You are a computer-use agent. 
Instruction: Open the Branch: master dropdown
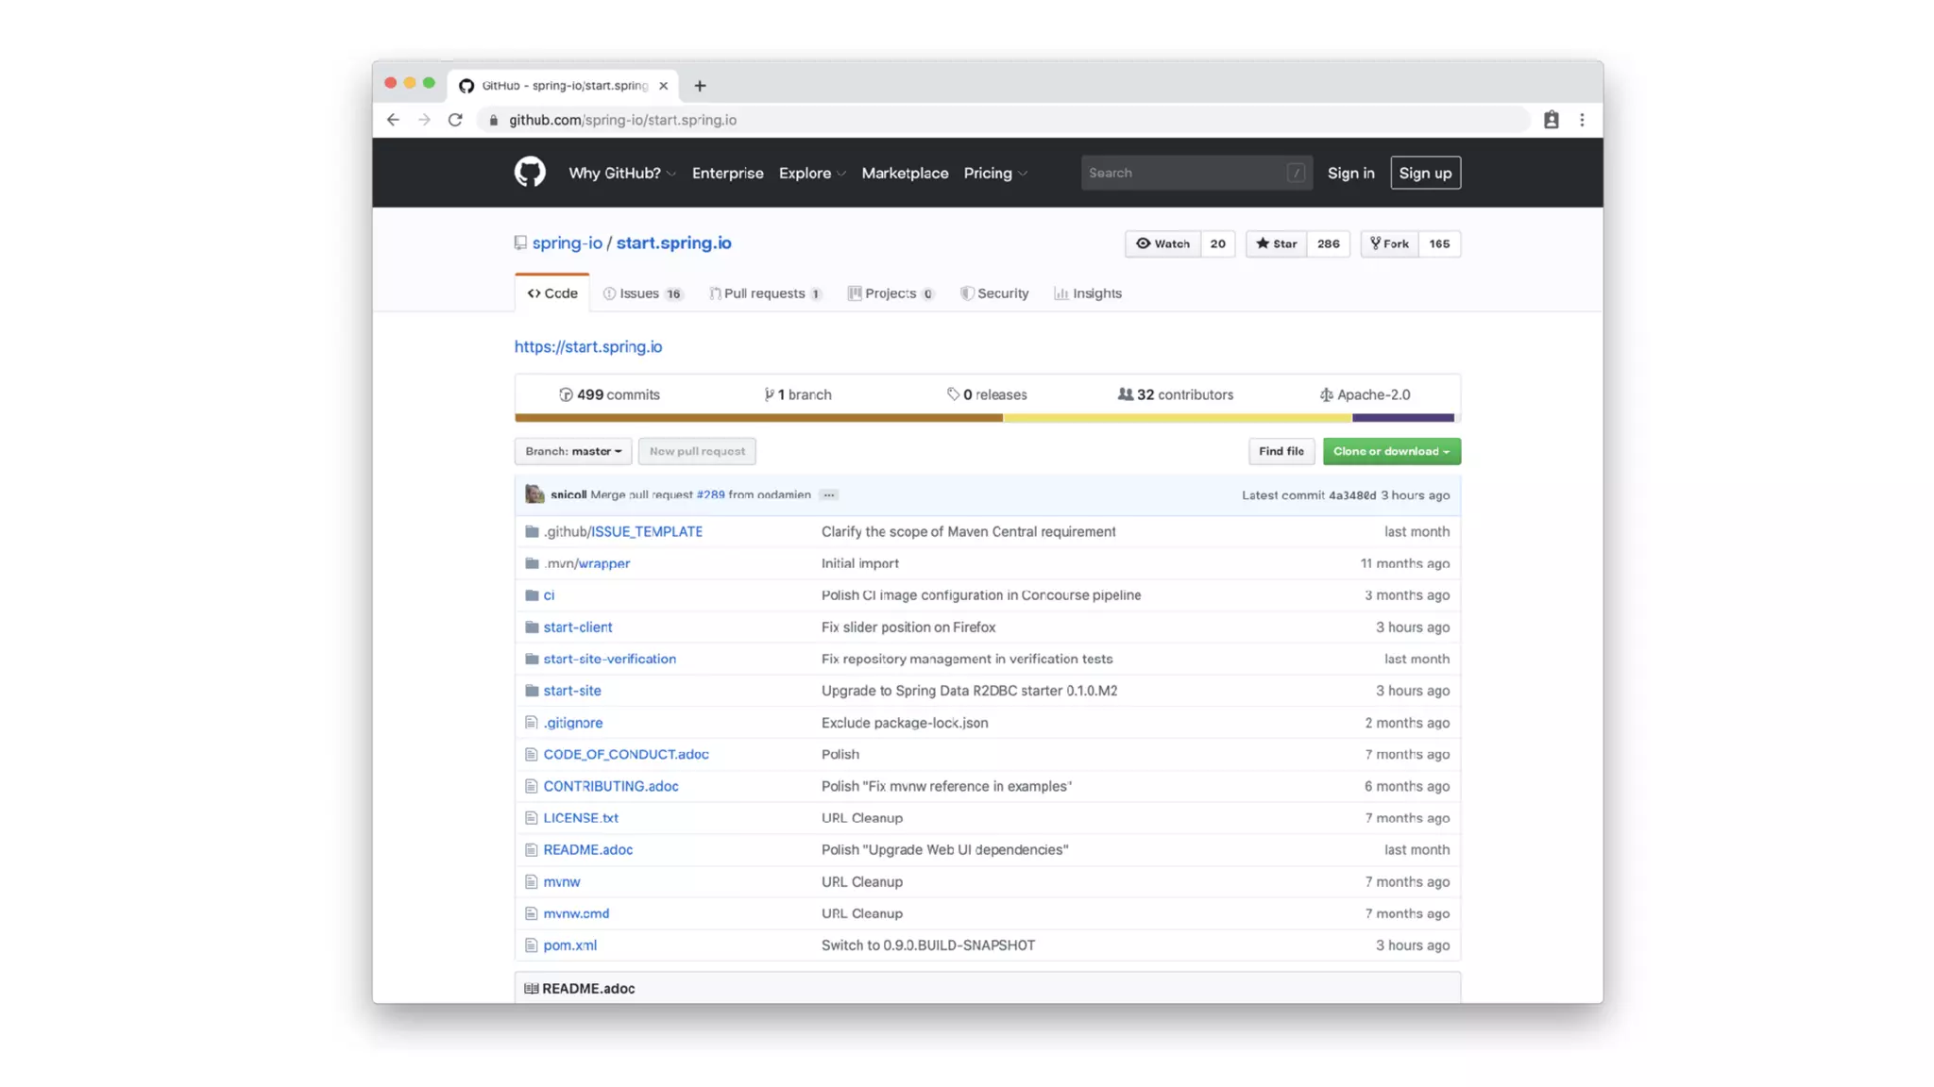pyautogui.click(x=572, y=451)
